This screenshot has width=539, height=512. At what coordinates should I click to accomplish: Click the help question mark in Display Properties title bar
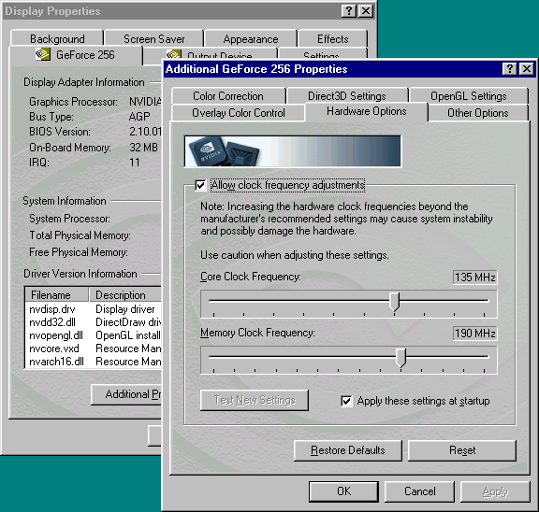pos(348,11)
